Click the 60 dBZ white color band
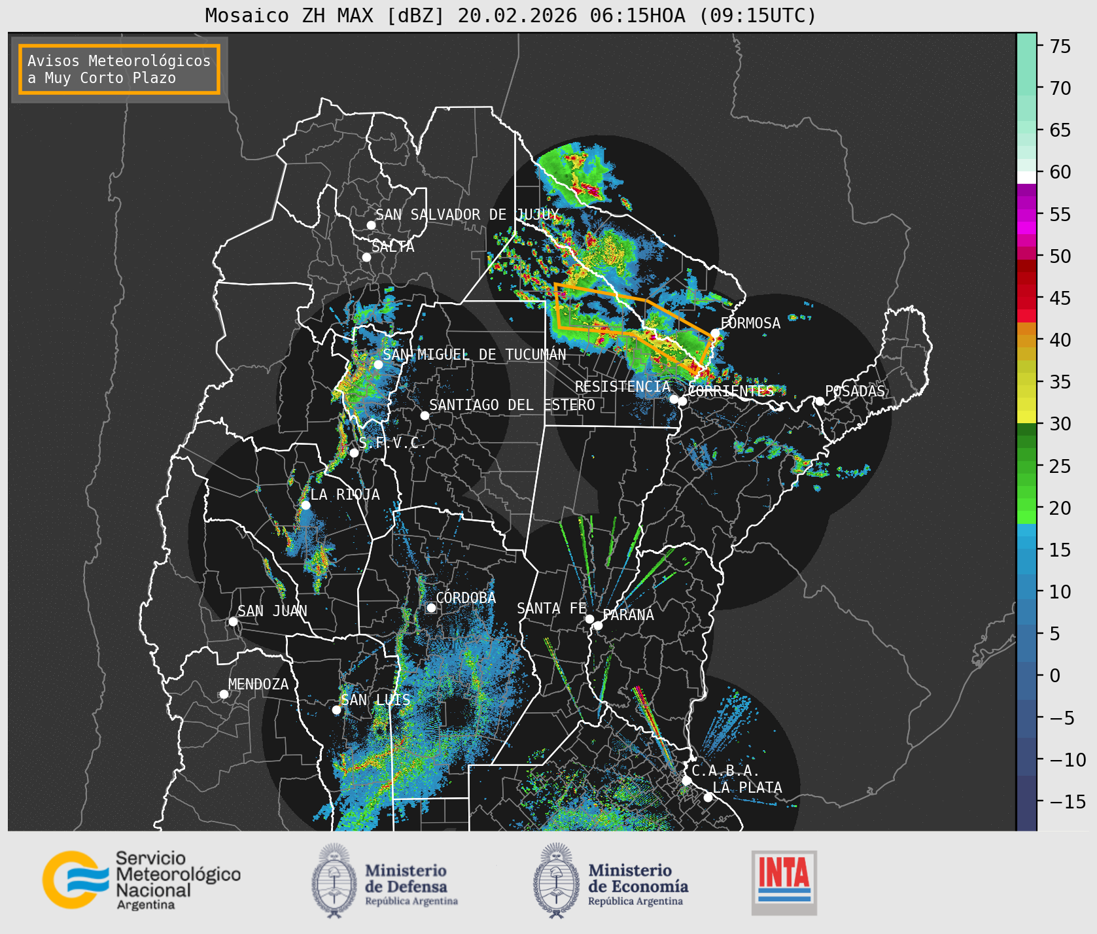Screen dimensions: 1097x934 (1026, 177)
